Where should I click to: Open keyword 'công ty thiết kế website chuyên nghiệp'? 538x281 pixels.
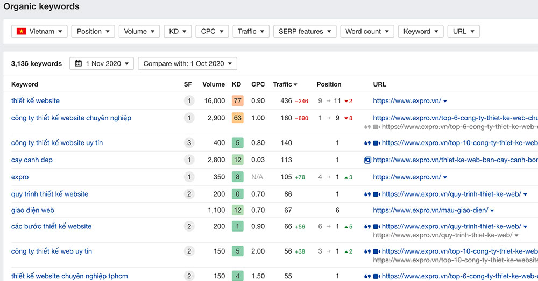click(71, 118)
